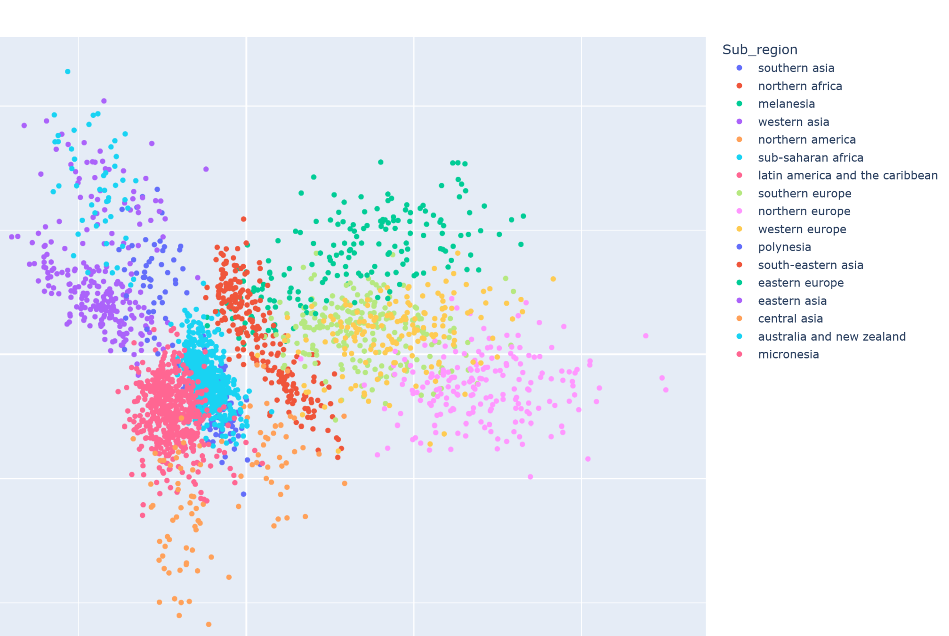The width and height of the screenshot is (949, 636).
Task: Toggle the micronesia legend entry
Action: point(788,355)
